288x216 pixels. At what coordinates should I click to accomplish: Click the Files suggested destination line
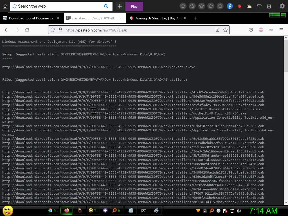(x=94, y=80)
